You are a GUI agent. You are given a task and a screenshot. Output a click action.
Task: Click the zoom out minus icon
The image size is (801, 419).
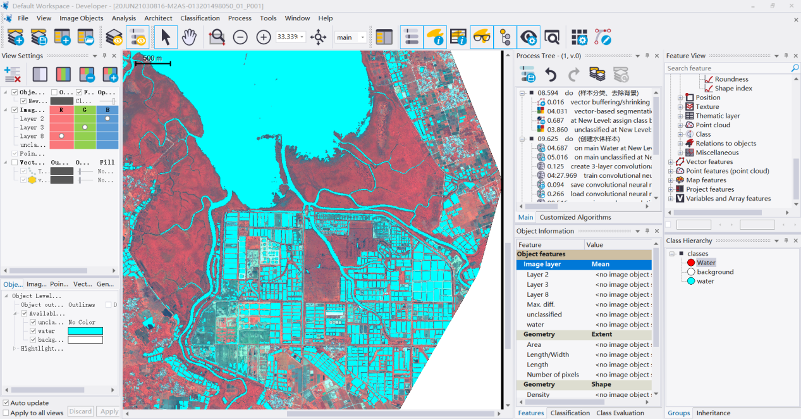pos(240,37)
